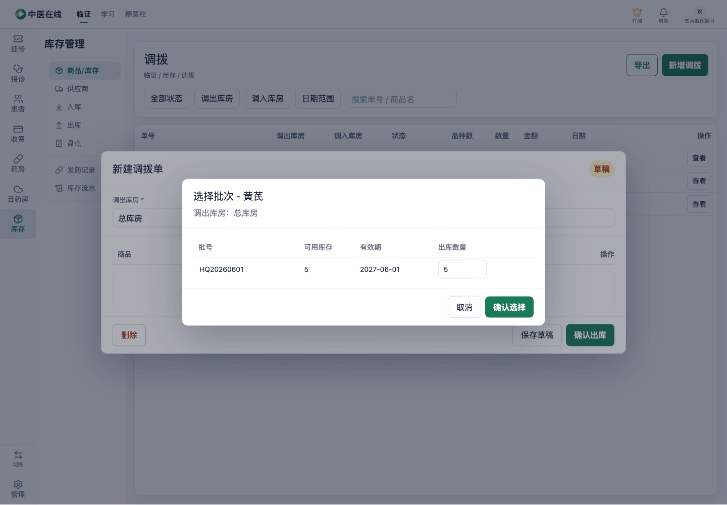
Task: Switch to the 学习 top tab
Action: click(x=108, y=14)
